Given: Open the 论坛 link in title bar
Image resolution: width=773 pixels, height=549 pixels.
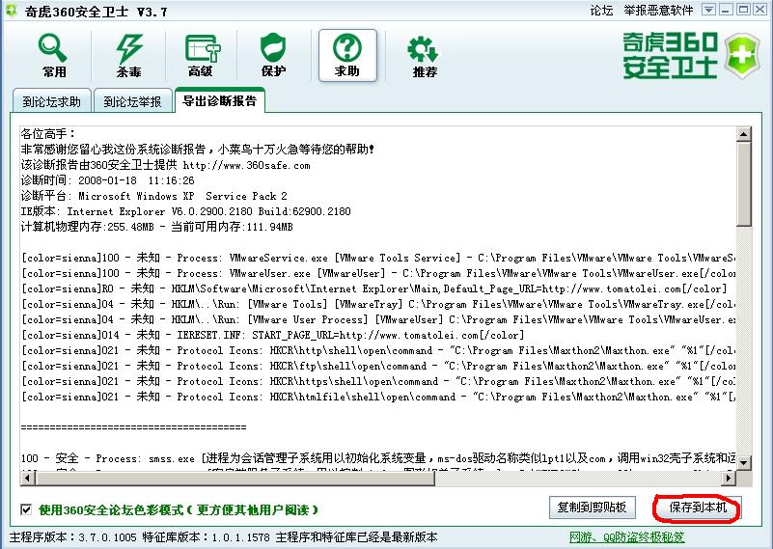Looking at the screenshot, I should tap(601, 10).
